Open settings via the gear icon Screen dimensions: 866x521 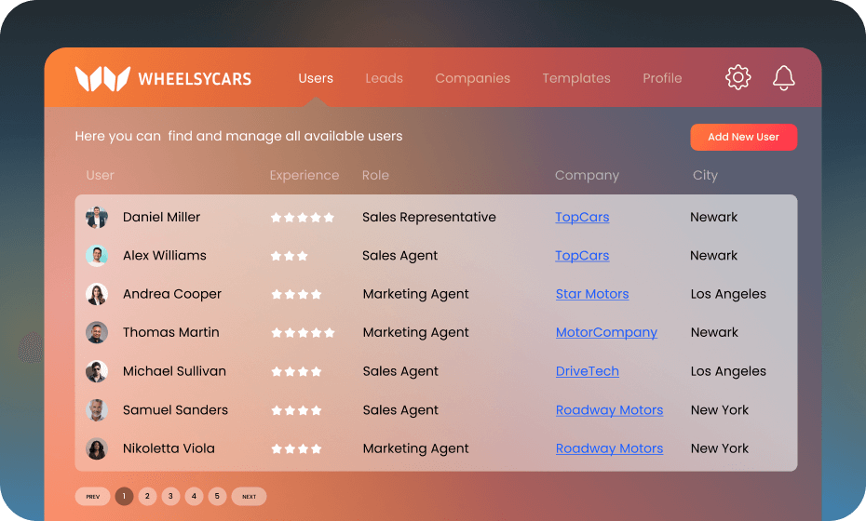(737, 77)
